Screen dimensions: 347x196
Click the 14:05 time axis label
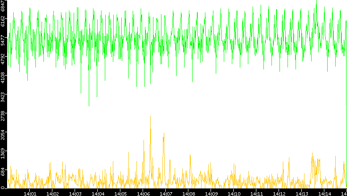(120, 194)
